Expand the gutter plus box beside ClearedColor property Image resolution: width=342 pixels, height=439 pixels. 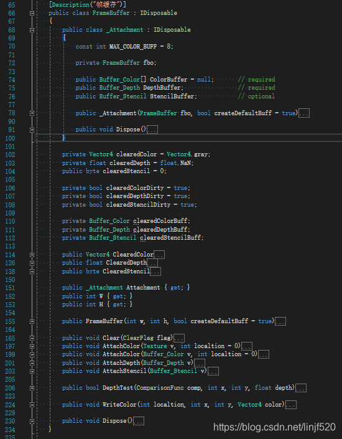[32, 255]
